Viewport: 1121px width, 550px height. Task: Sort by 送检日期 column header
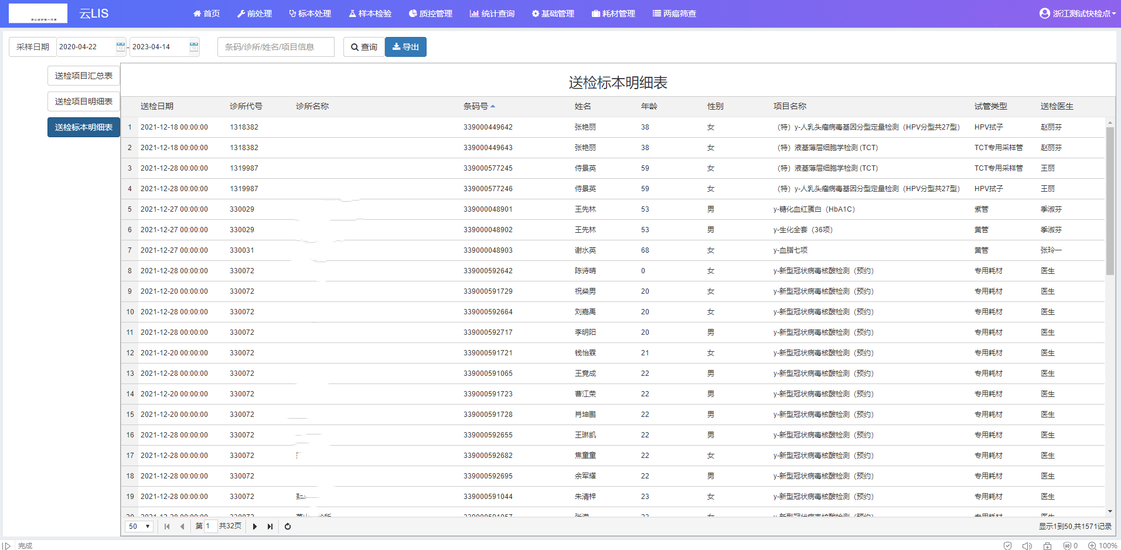[157, 106]
